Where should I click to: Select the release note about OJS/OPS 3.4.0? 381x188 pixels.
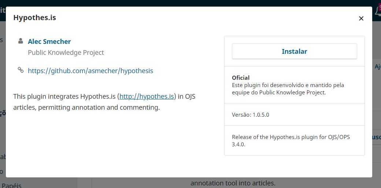[291, 141]
